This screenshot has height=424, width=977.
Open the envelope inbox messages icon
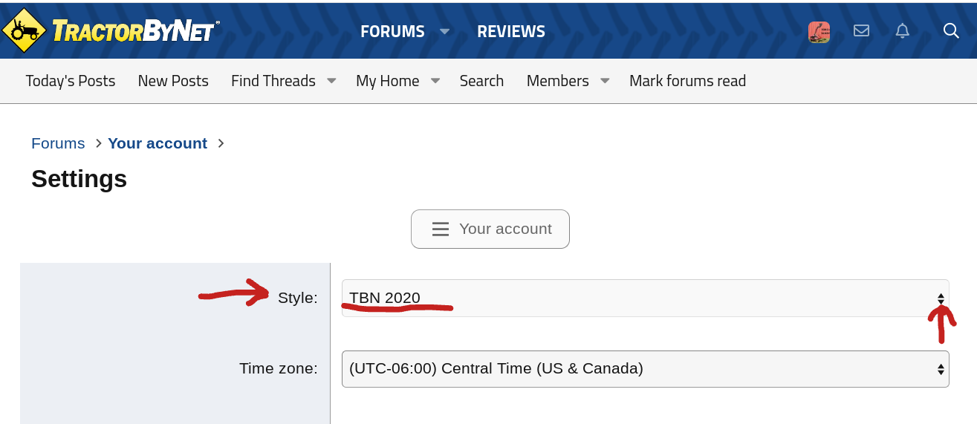(861, 30)
